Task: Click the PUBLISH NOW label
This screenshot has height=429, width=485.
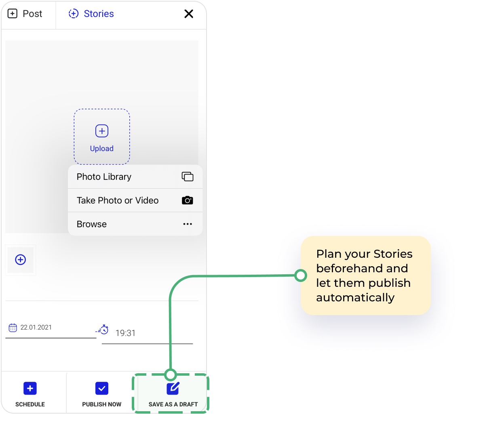Action: pos(102,404)
